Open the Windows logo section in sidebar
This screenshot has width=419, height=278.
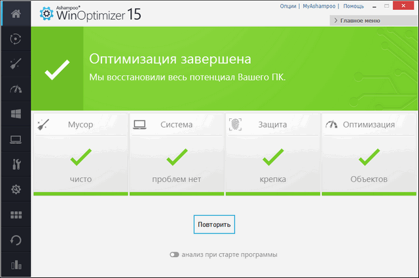coord(16,114)
